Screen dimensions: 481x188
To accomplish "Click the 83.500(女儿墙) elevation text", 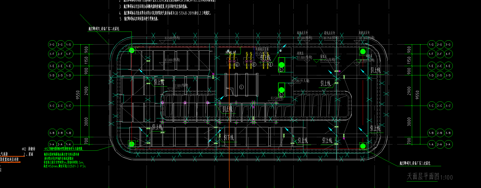I will pyautogui.click(x=300, y=81).
